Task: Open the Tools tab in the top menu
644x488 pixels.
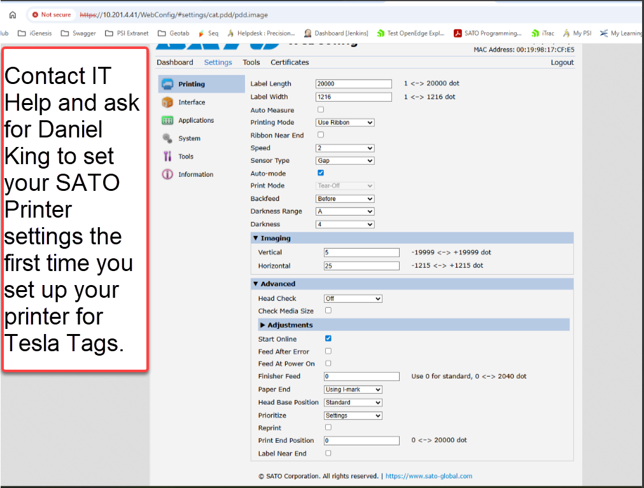Action: (251, 62)
